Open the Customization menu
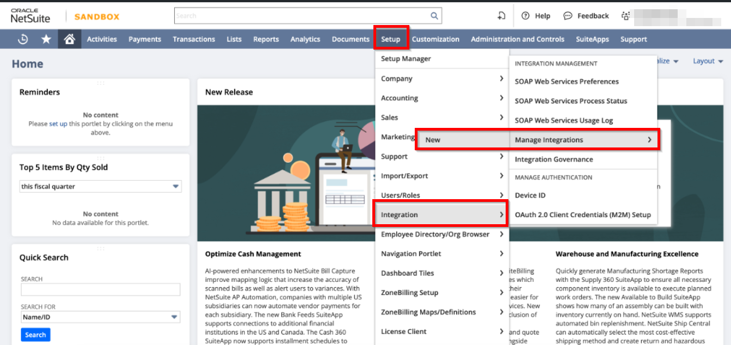 [435, 39]
